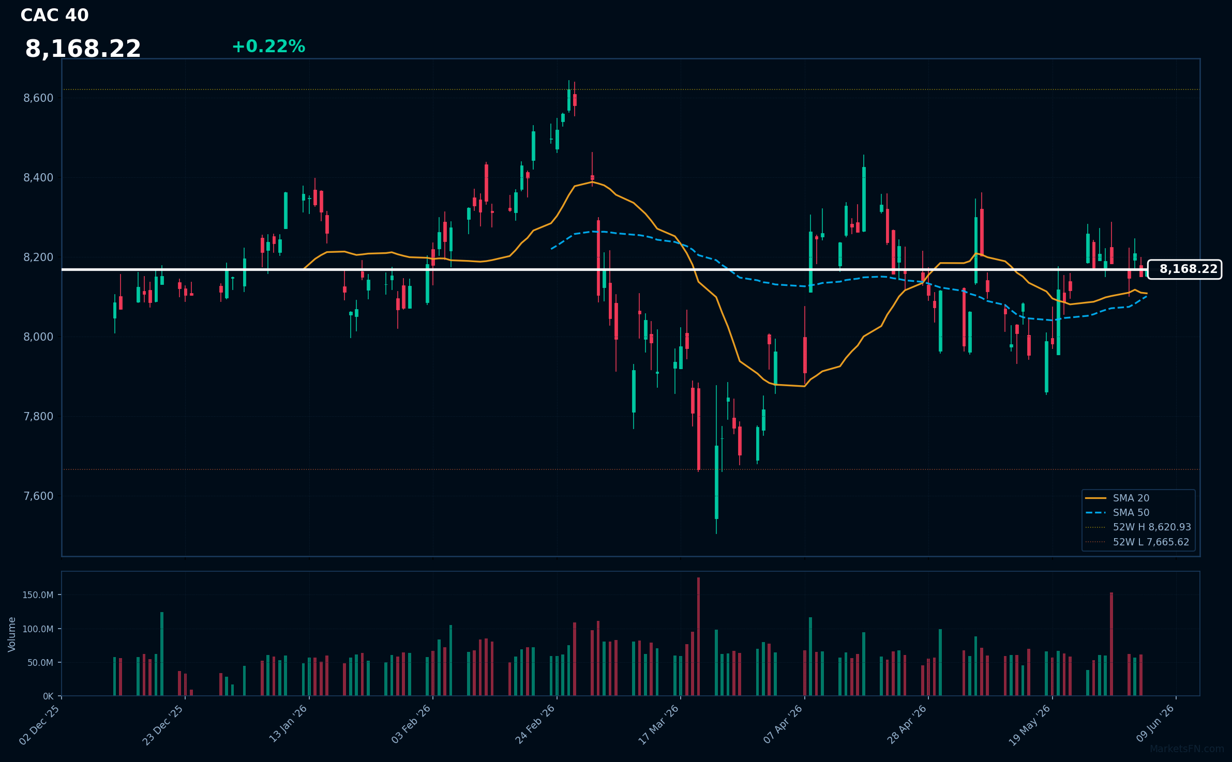Click the 09 Jun '26 date label
The image size is (1232, 762).
pyautogui.click(x=1155, y=724)
